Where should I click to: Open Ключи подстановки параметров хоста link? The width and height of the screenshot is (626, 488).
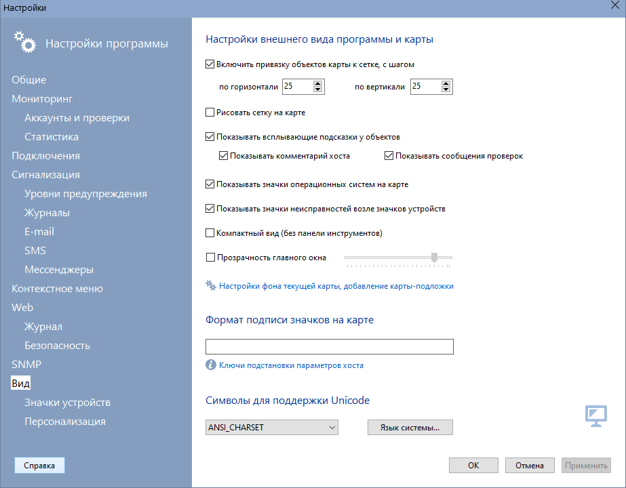pos(291,365)
